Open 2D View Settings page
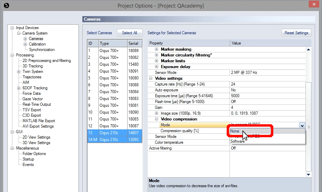Viewport: 322px width, 192px height. [36, 137]
